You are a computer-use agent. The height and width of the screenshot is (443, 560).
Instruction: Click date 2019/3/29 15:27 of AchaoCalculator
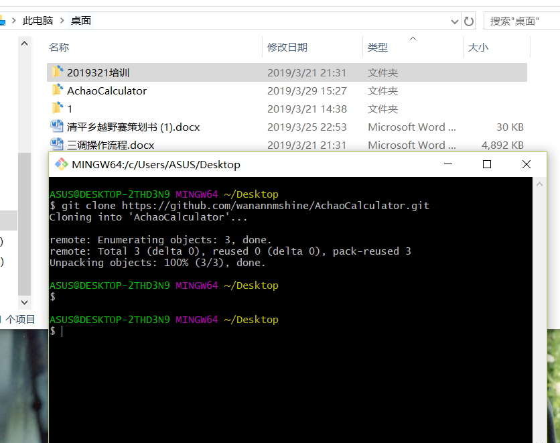pyautogui.click(x=307, y=90)
